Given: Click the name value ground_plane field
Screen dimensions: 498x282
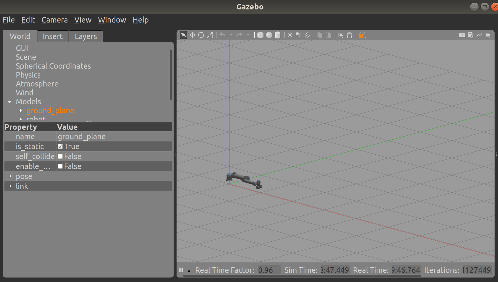Looking at the screenshot, I should click(114, 136).
